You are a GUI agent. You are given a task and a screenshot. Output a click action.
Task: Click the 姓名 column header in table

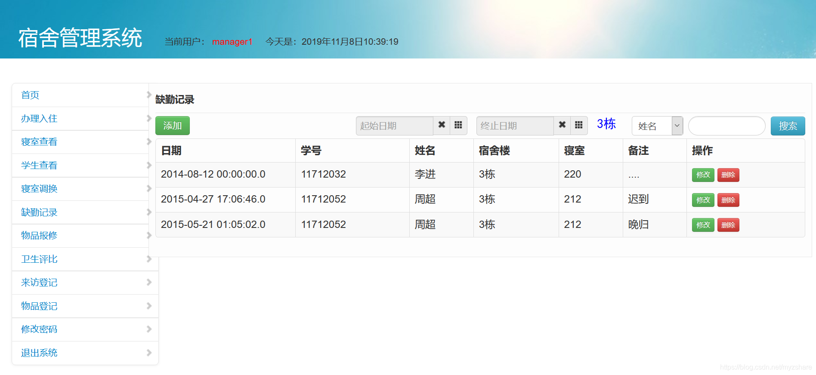[425, 151]
